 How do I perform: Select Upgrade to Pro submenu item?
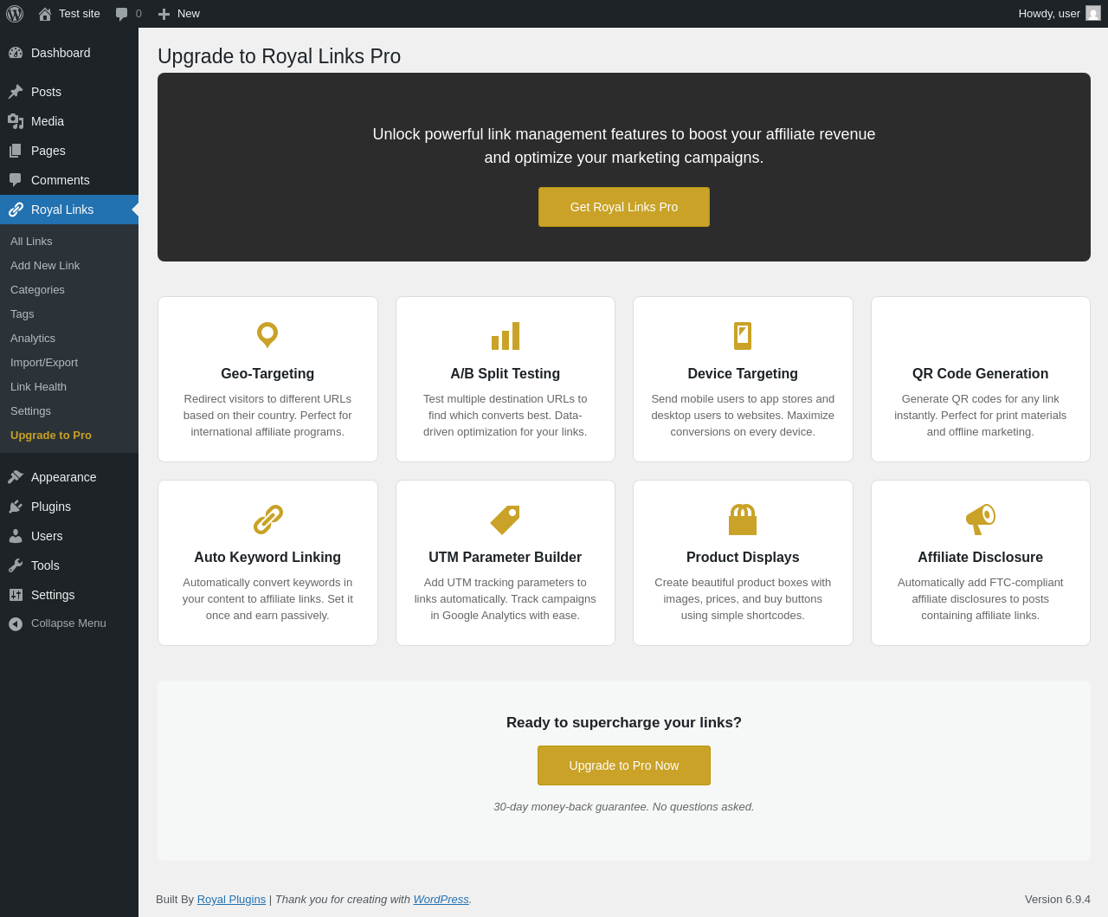(x=51, y=436)
